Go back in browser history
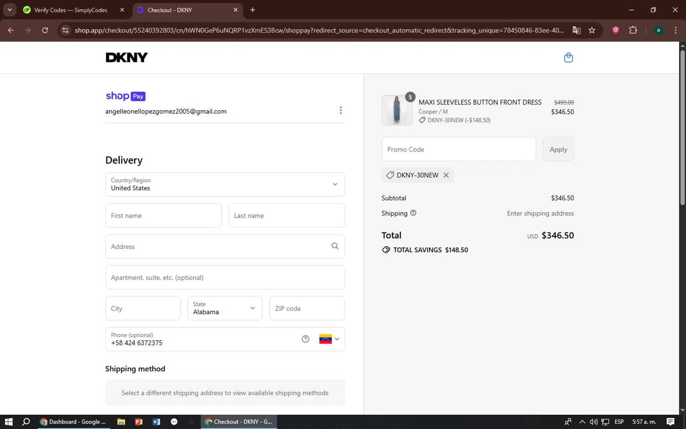This screenshot has width=686, height=429. [11, 30]
